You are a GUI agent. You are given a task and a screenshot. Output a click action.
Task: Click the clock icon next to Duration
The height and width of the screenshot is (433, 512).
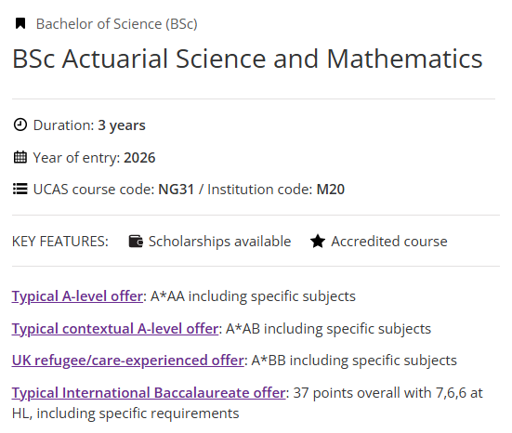pos(20,125)
